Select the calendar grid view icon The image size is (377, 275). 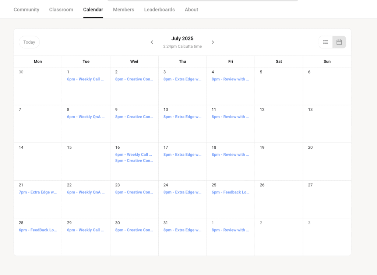point(339,42)
